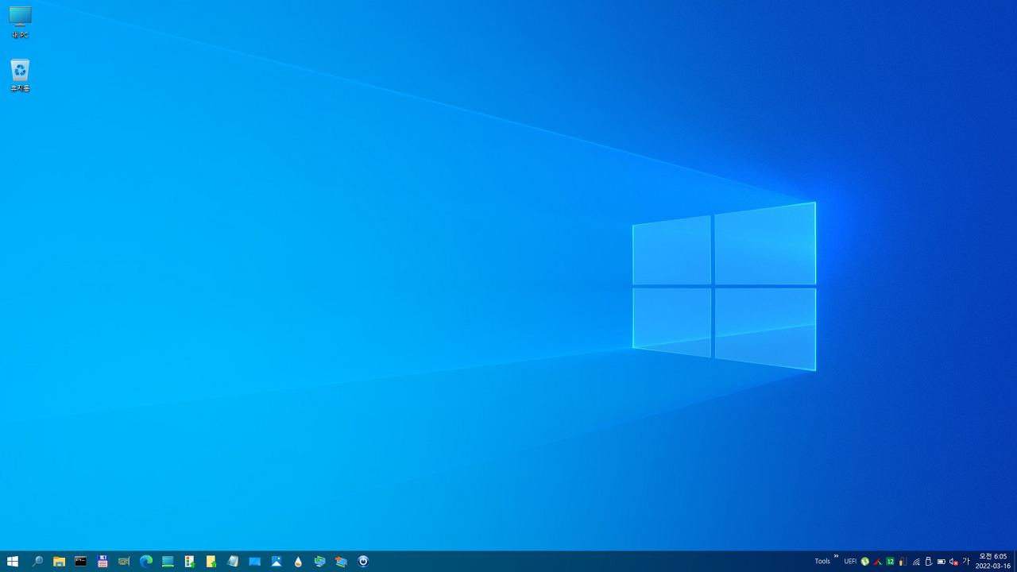
Task: Click the blue floppy disk taskbar icon
Action: [102, 561]
